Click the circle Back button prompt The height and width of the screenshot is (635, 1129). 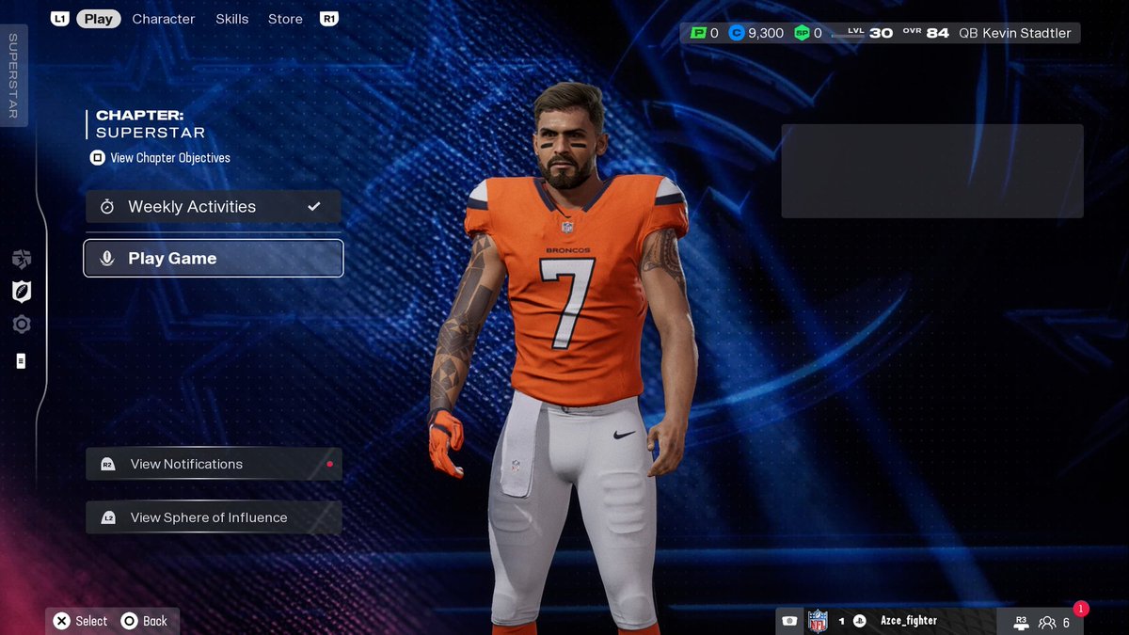point(144,621)
